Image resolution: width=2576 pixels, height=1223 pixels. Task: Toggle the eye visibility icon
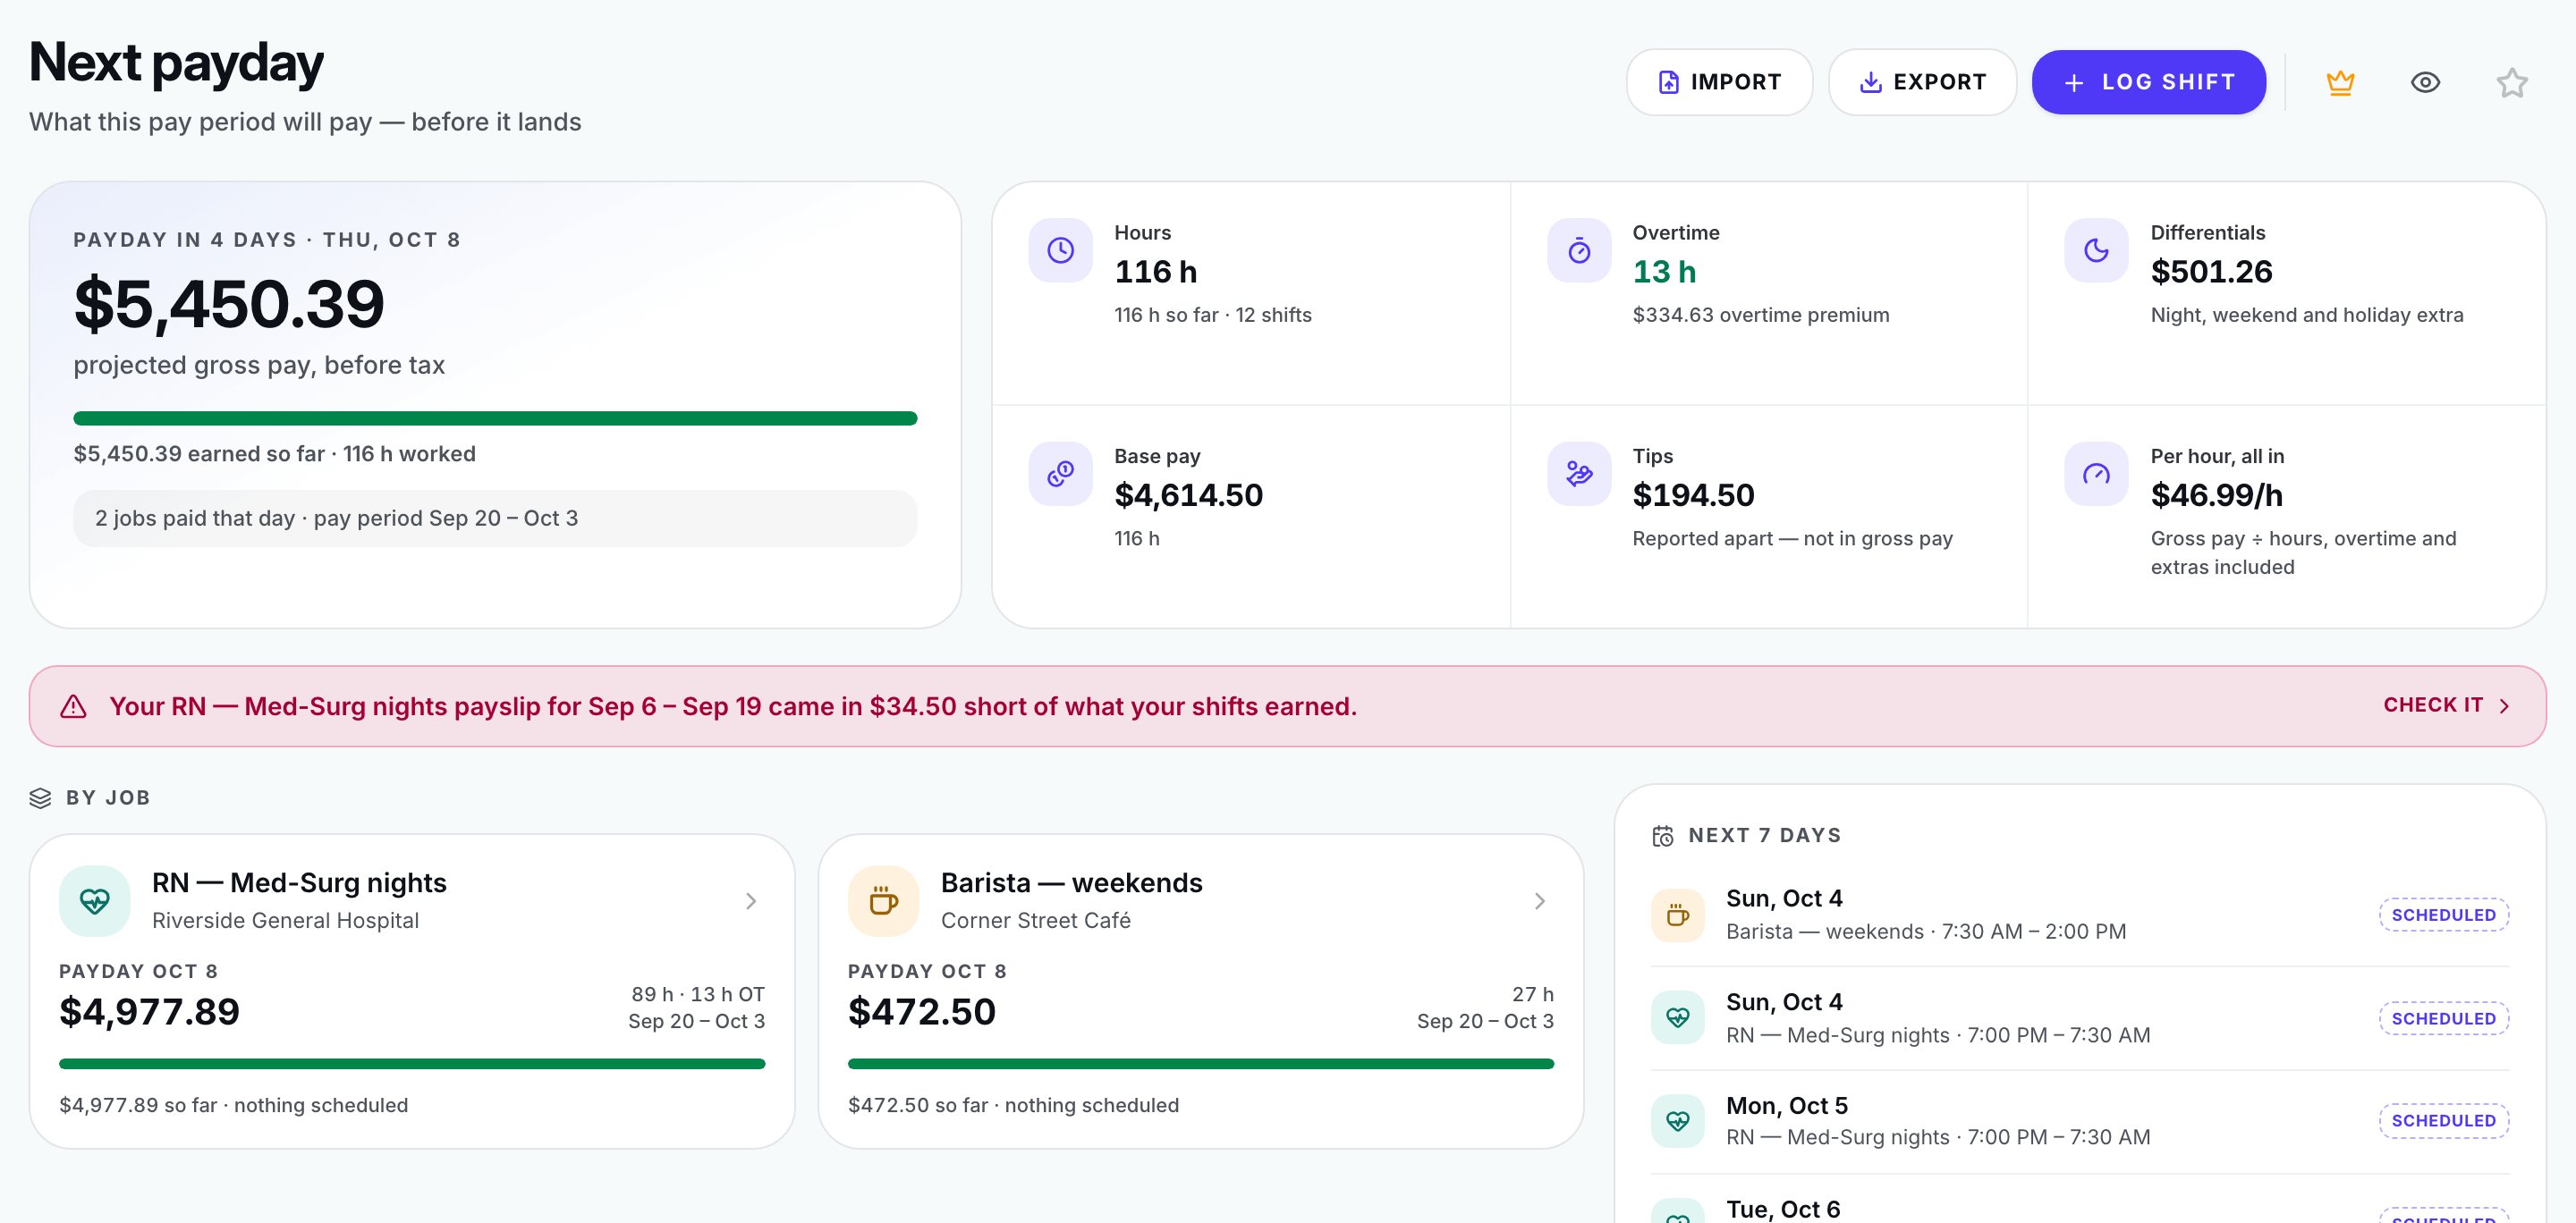click(x=2425, y=82)
